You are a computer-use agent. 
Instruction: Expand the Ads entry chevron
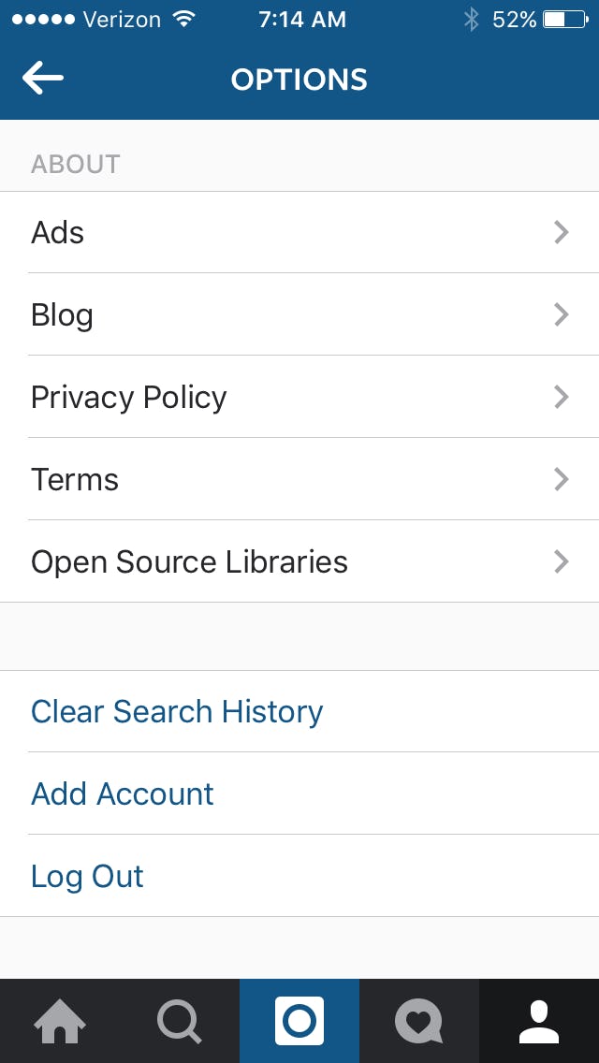pyautogui.click(x=561, y=232)
